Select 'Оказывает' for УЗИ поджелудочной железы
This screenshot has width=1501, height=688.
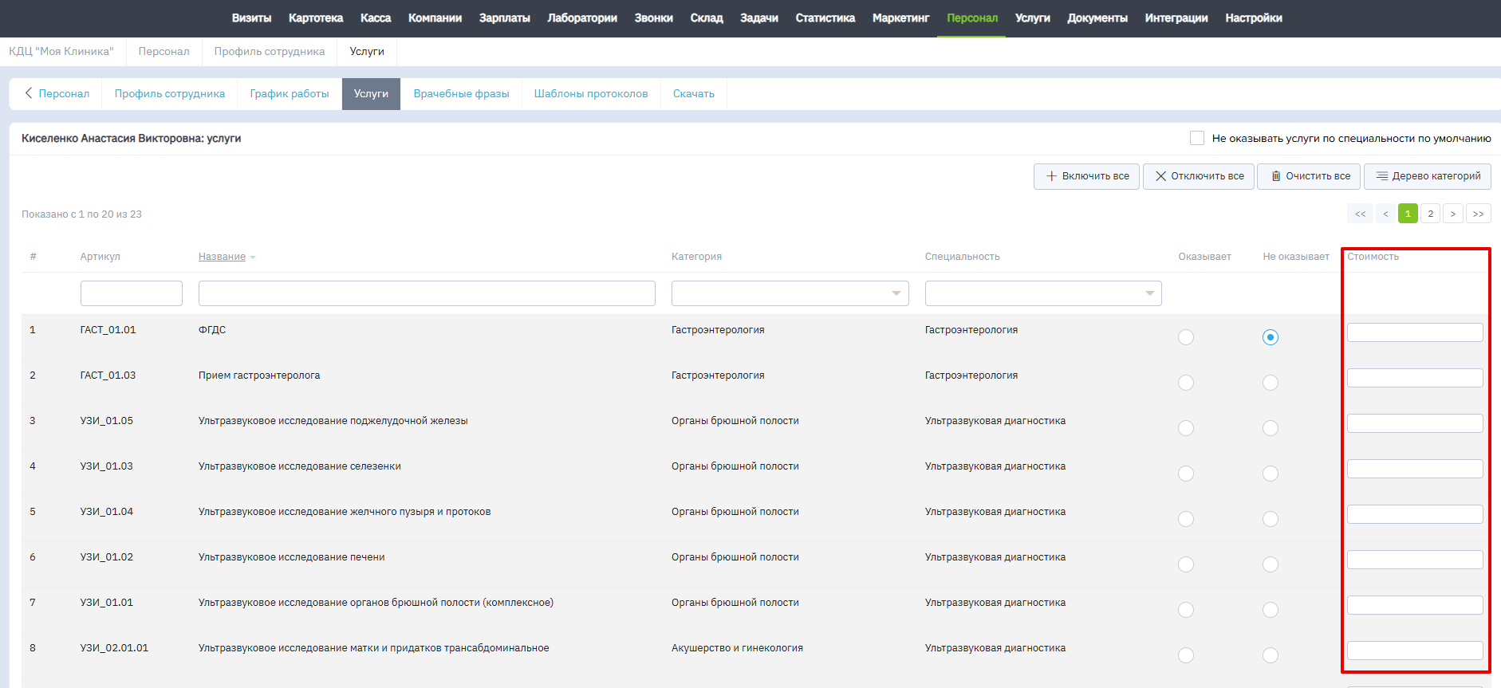pyautogui.click(x=1186, y=428)
